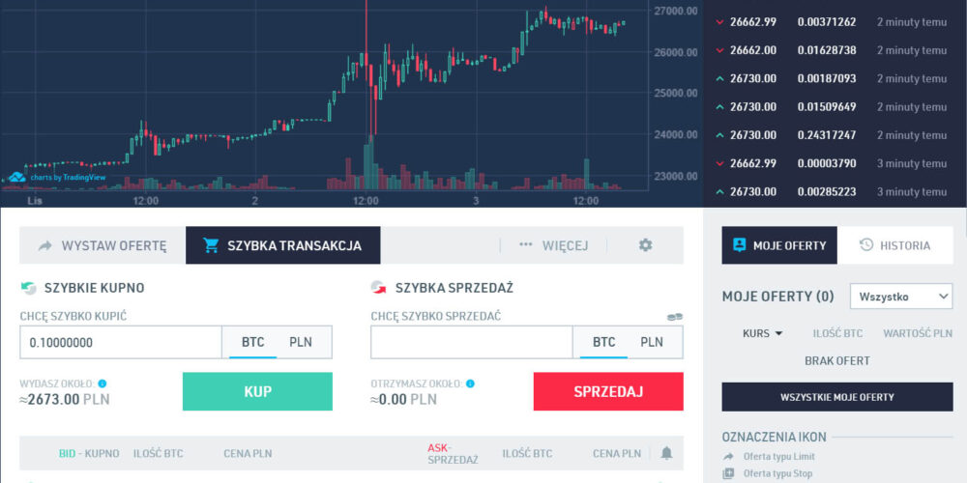Click the quick sell amount input field
This screenshot has width=967, height=483.
click(x=471, y=342)
